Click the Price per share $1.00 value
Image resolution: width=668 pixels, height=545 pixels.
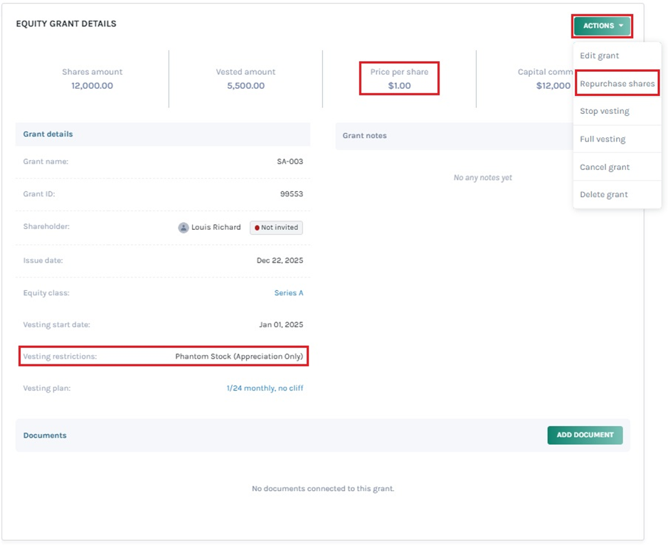point(399,85)
